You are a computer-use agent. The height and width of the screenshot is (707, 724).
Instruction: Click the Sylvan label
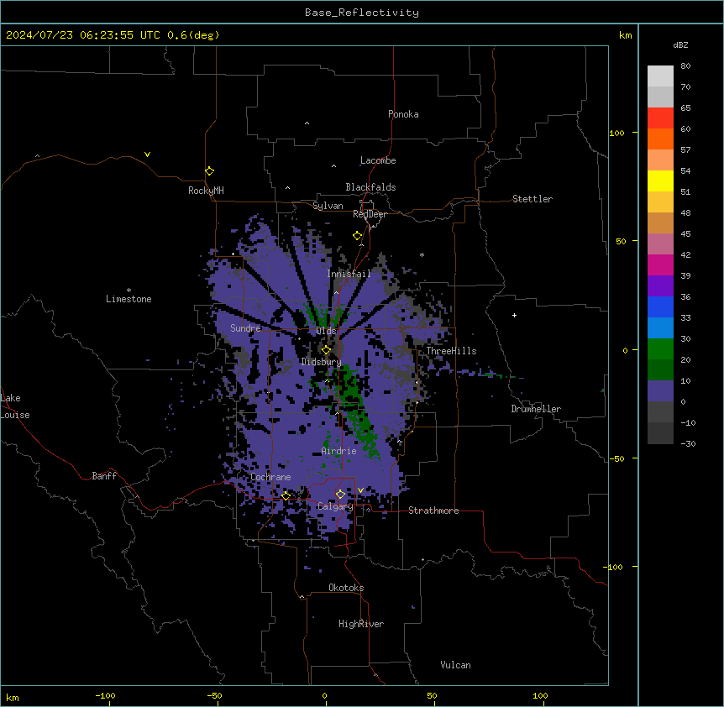click(328, 206)
